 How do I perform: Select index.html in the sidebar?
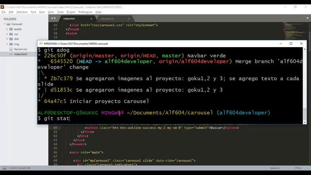[x=20, y=54]
